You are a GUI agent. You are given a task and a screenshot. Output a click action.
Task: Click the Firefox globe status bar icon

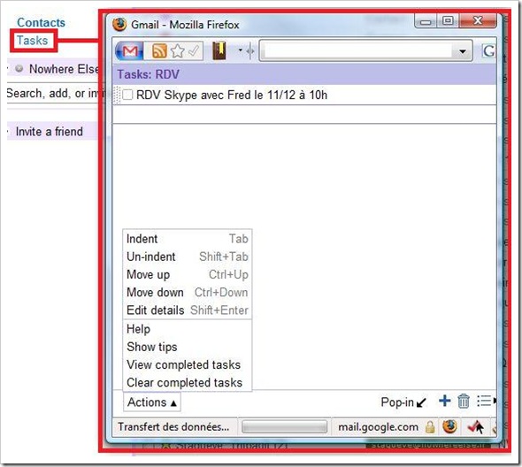pyautogui.click(x=449, y=426)
